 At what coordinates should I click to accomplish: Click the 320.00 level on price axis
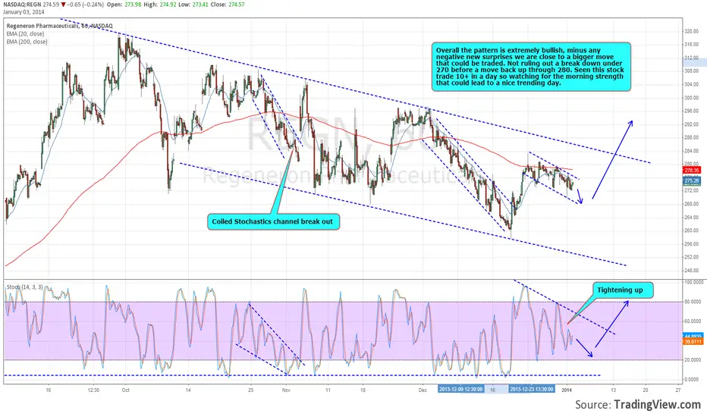point(691,32)
